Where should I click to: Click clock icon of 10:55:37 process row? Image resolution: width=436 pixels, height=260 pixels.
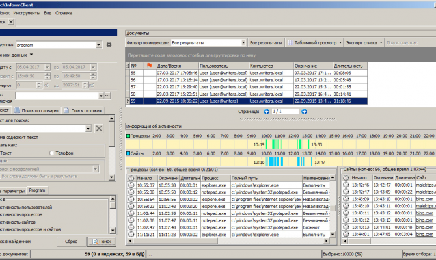[131, 185]
